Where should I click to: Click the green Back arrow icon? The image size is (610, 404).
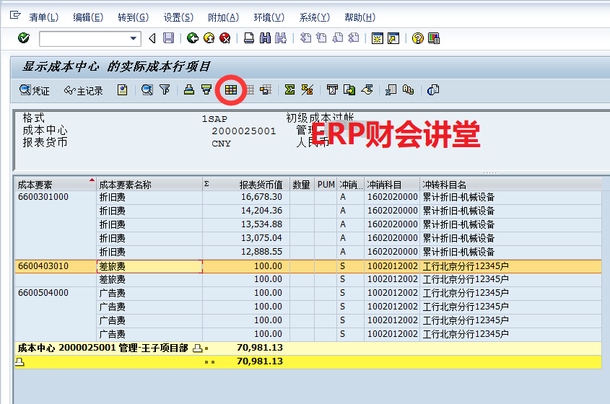coord(193,38)
